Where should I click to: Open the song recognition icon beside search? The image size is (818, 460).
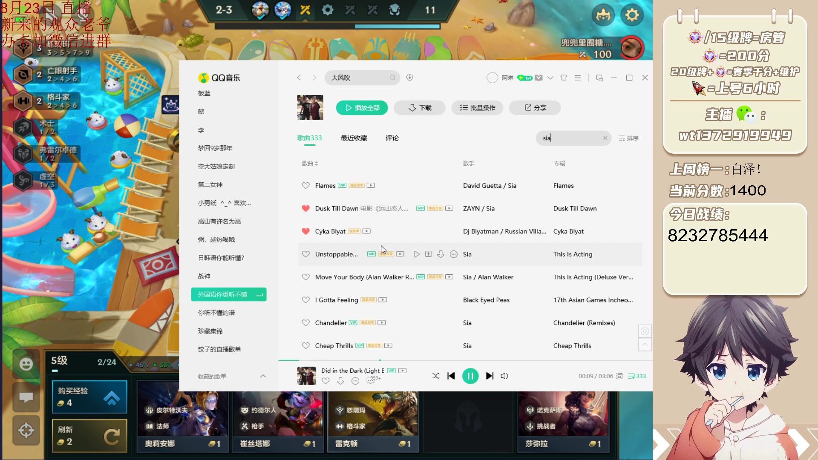pyautogui.click(x=410, y=78)
